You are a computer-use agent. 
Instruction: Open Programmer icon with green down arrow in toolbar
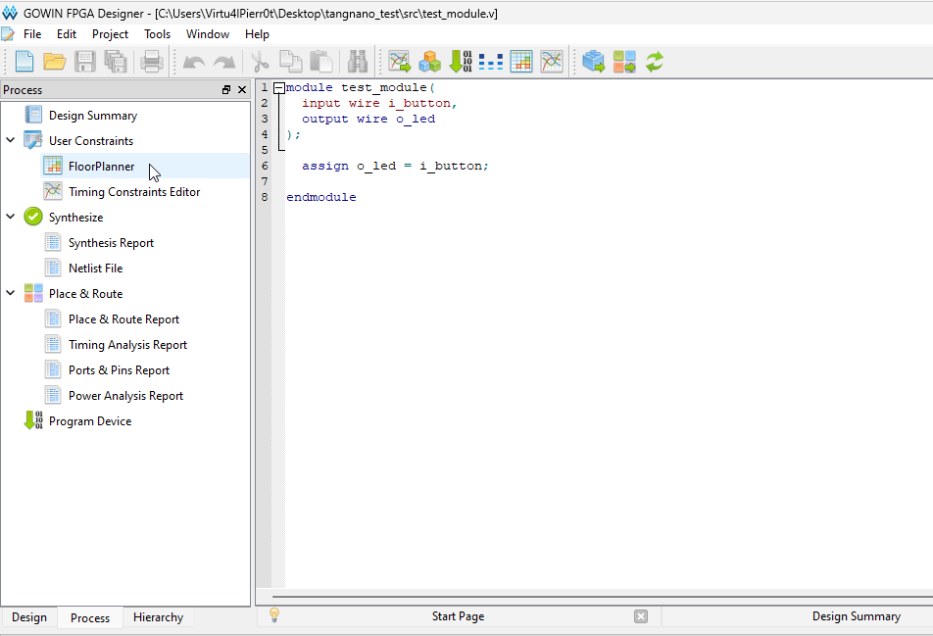pyautogui.click(x=461, y=62)
